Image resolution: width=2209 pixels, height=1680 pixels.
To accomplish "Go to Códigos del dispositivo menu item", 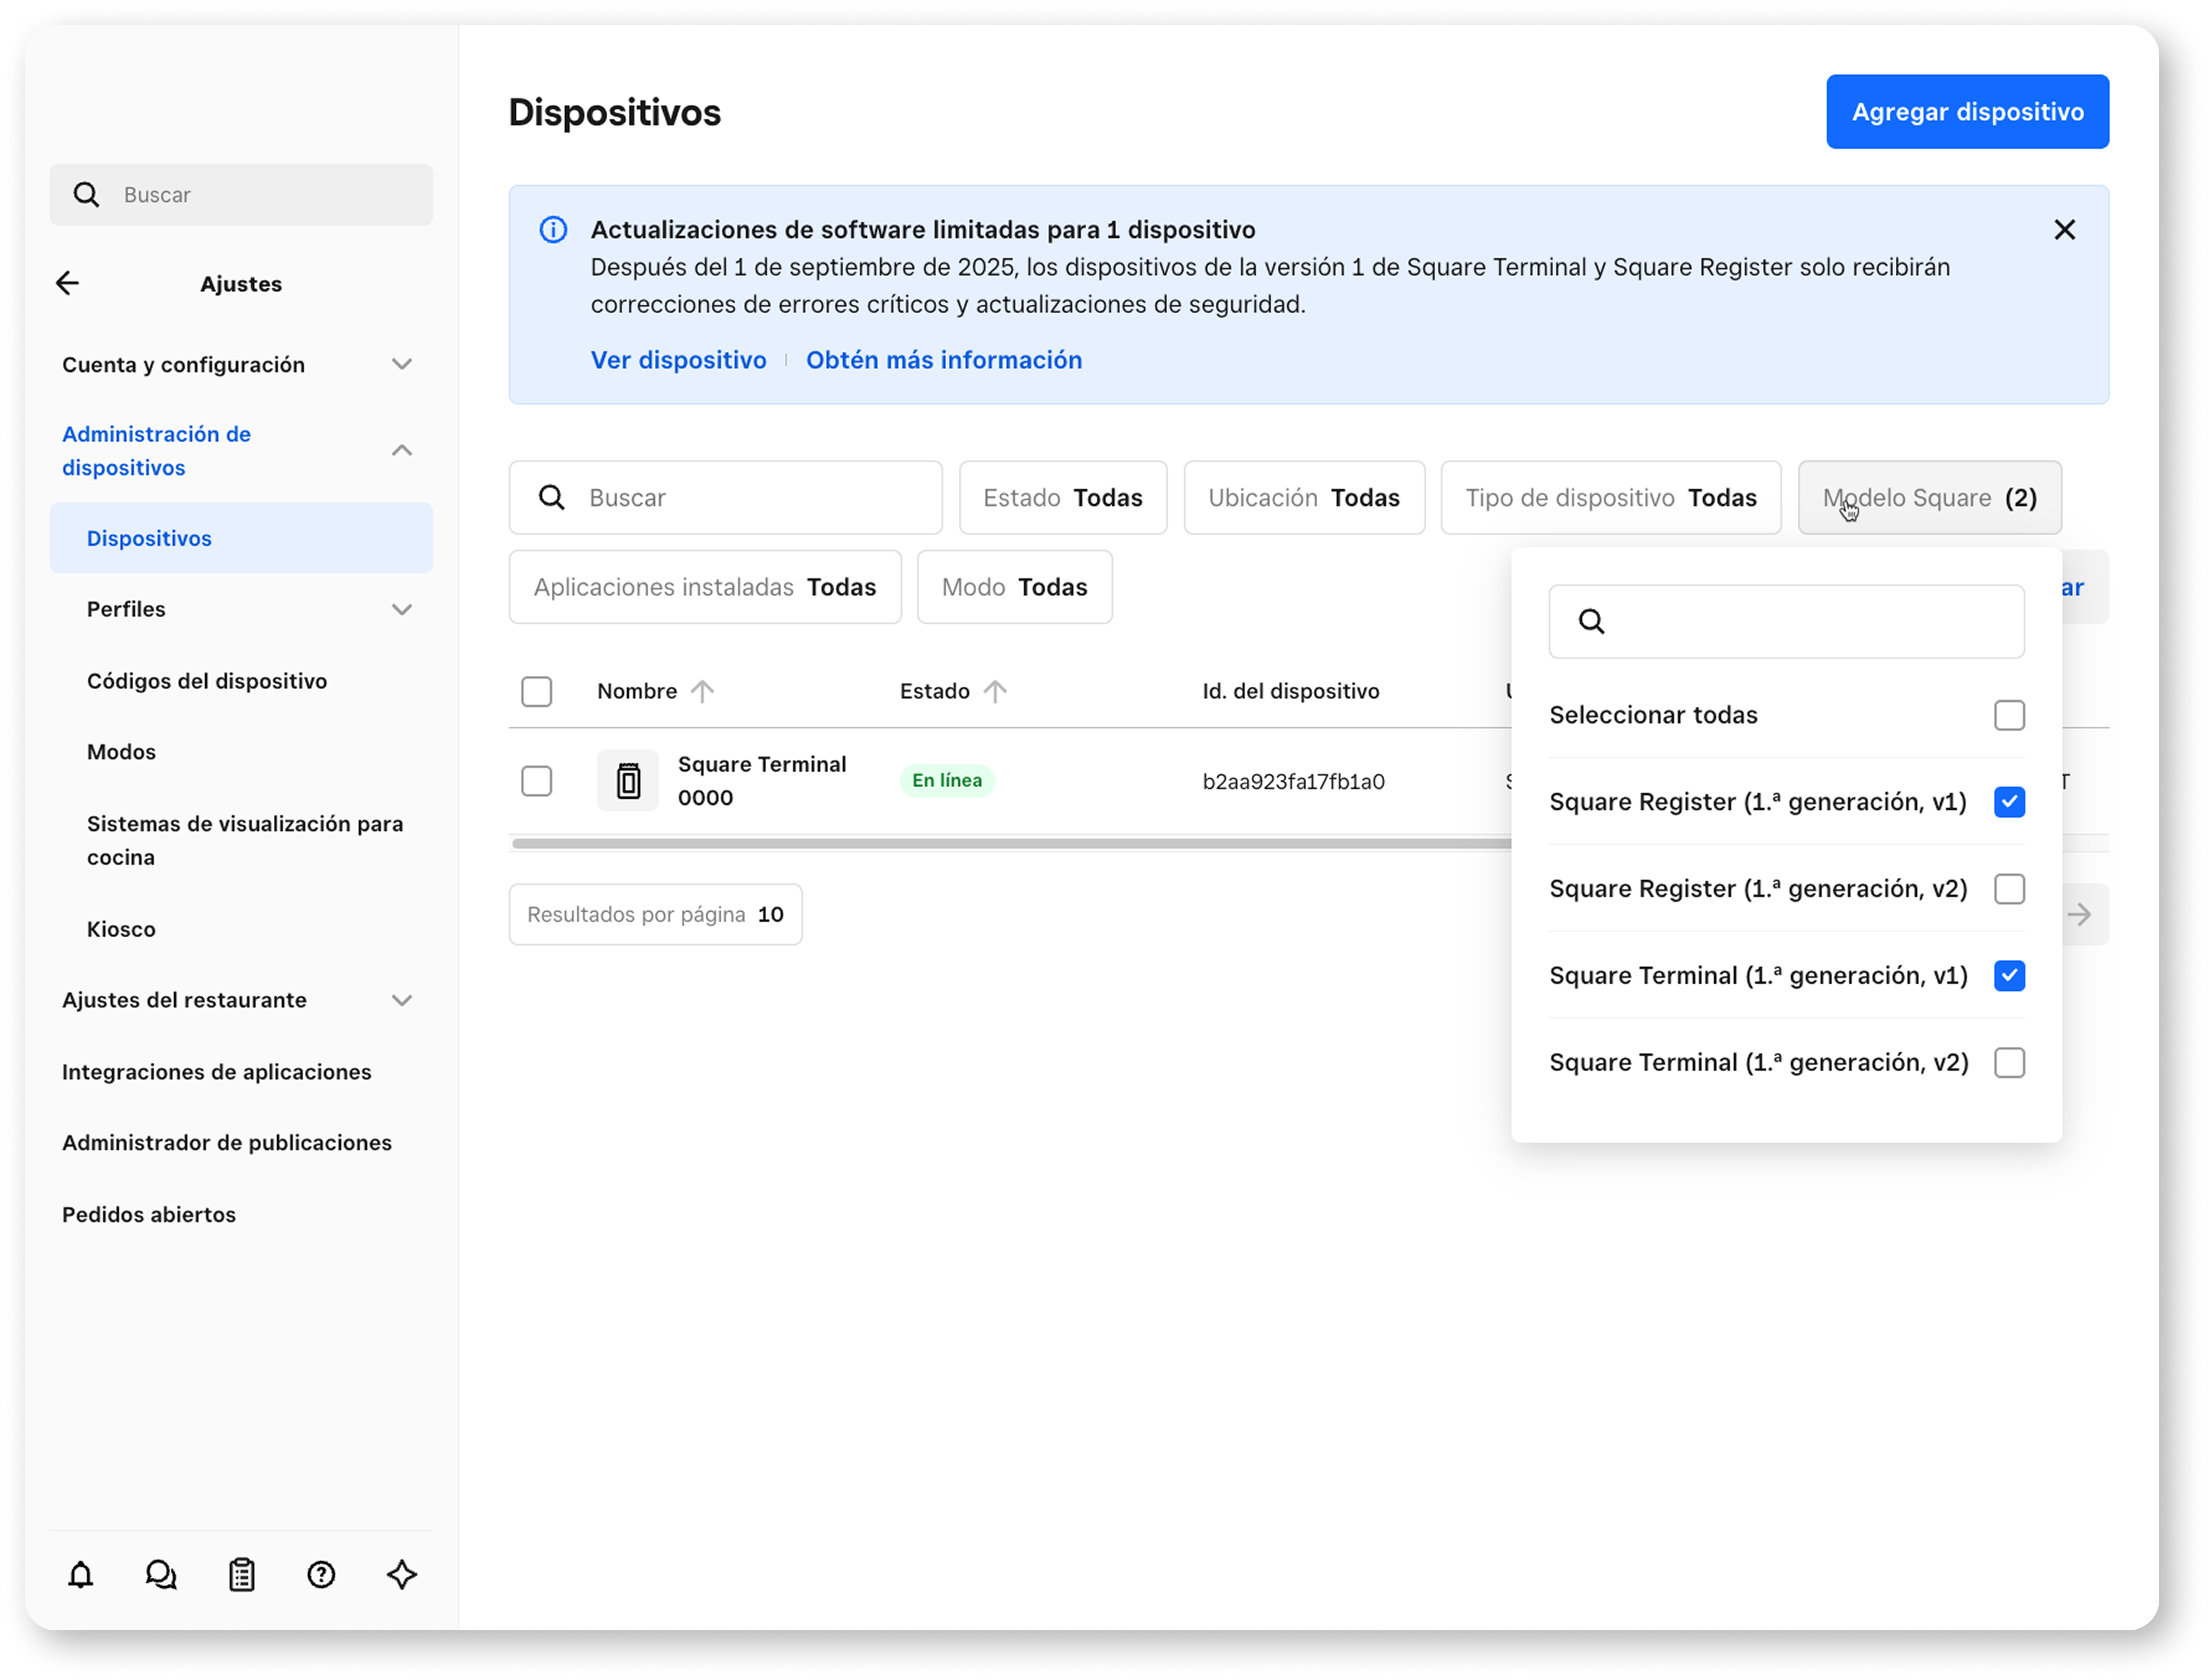I will click(x=207, y=681).
